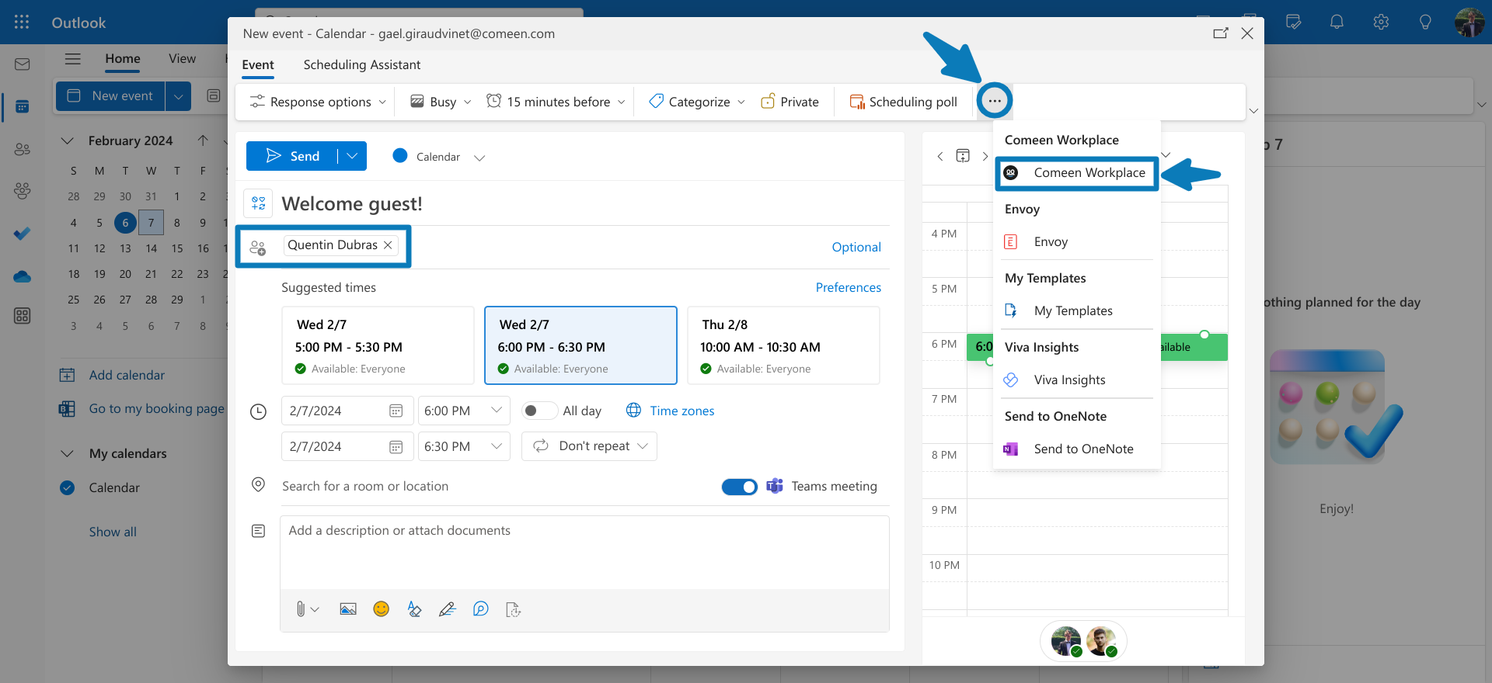The width and height of the screenshot is (1492, 683).
Task: Go to today in day-view panel
Action: (x=963, y=156)
